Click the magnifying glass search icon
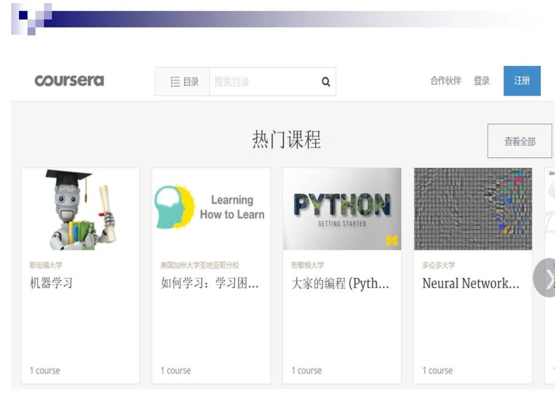 coord(326,82)
